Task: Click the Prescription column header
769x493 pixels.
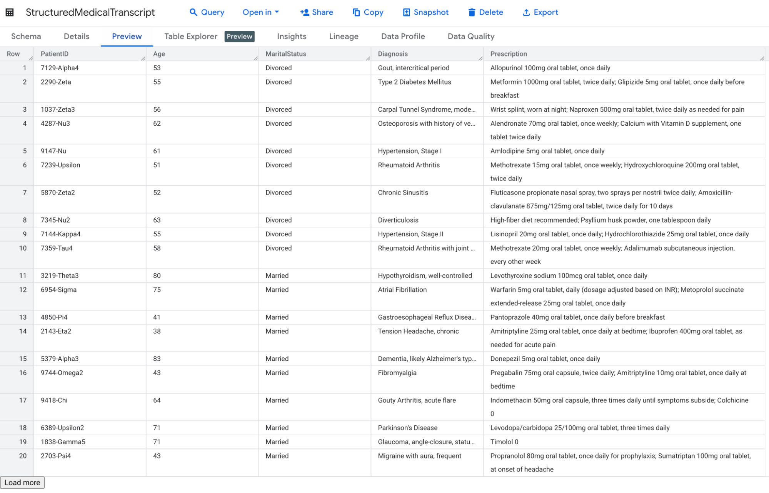Action: click(x=624, y=54)
